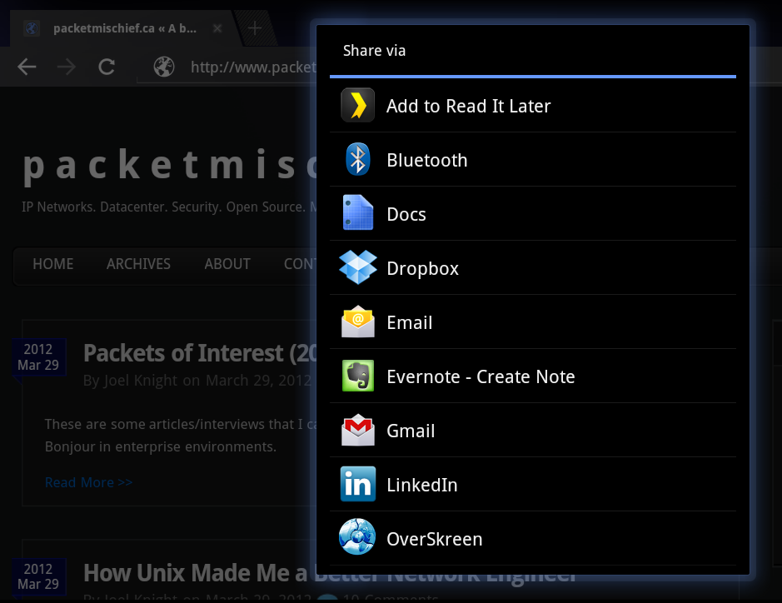Tap the Docs icon

[x=357, y=213]
